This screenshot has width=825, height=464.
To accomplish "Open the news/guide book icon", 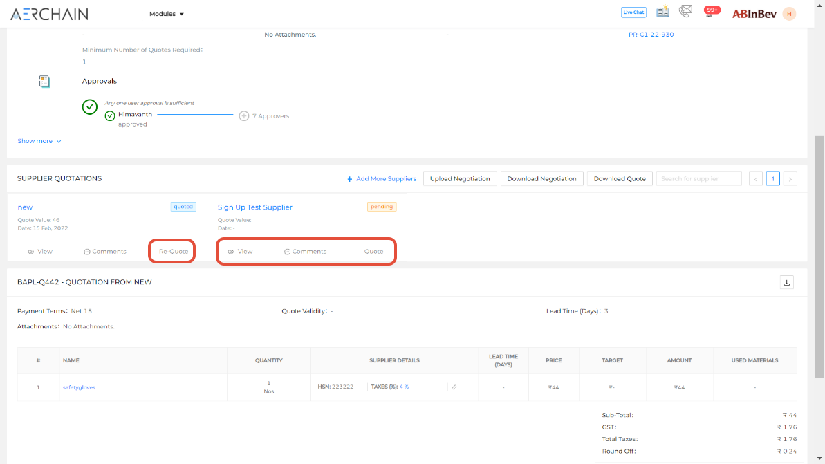I will 662,12.
